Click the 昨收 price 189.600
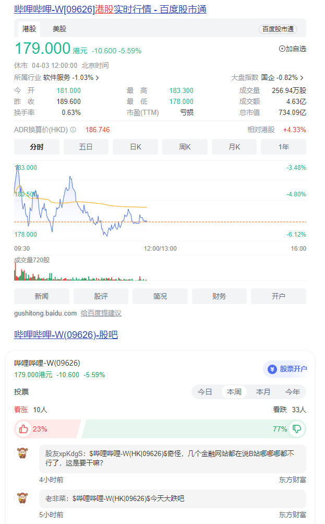325x524 pixels. coord(69,101)
